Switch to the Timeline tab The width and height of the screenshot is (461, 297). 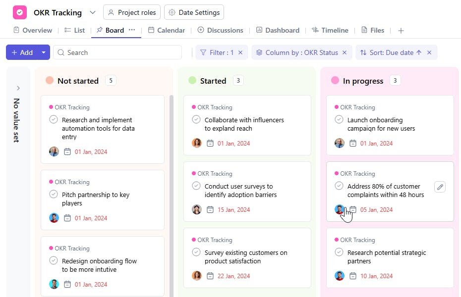point(330,30)
